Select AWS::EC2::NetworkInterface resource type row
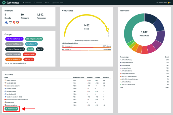 pos(144,79)
